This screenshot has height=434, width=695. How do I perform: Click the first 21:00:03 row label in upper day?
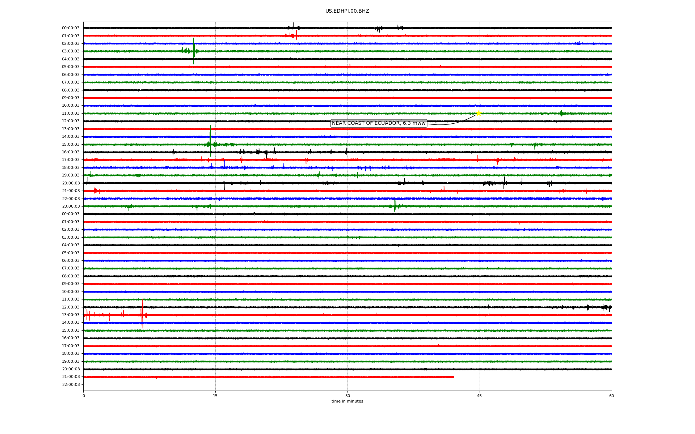[x=71, y=191]
